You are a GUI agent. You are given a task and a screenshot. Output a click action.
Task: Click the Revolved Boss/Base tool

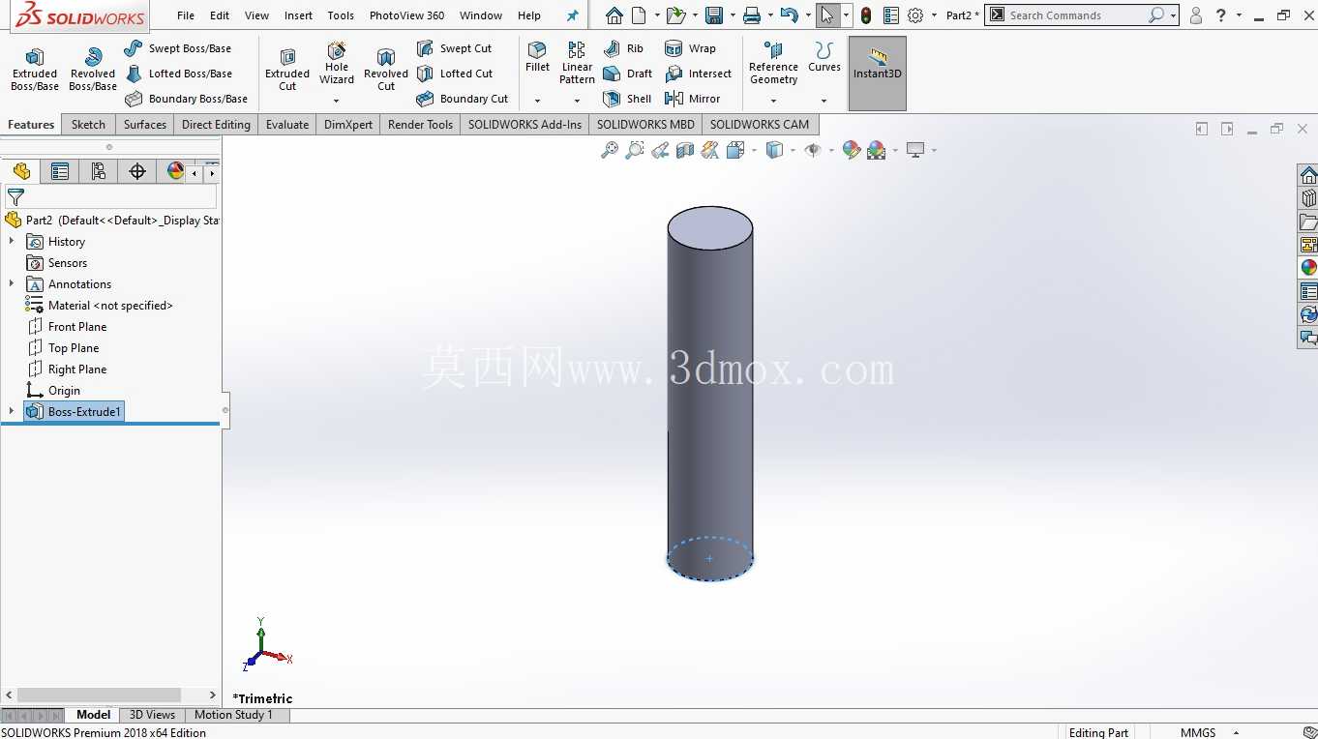(x=93, y=70)
